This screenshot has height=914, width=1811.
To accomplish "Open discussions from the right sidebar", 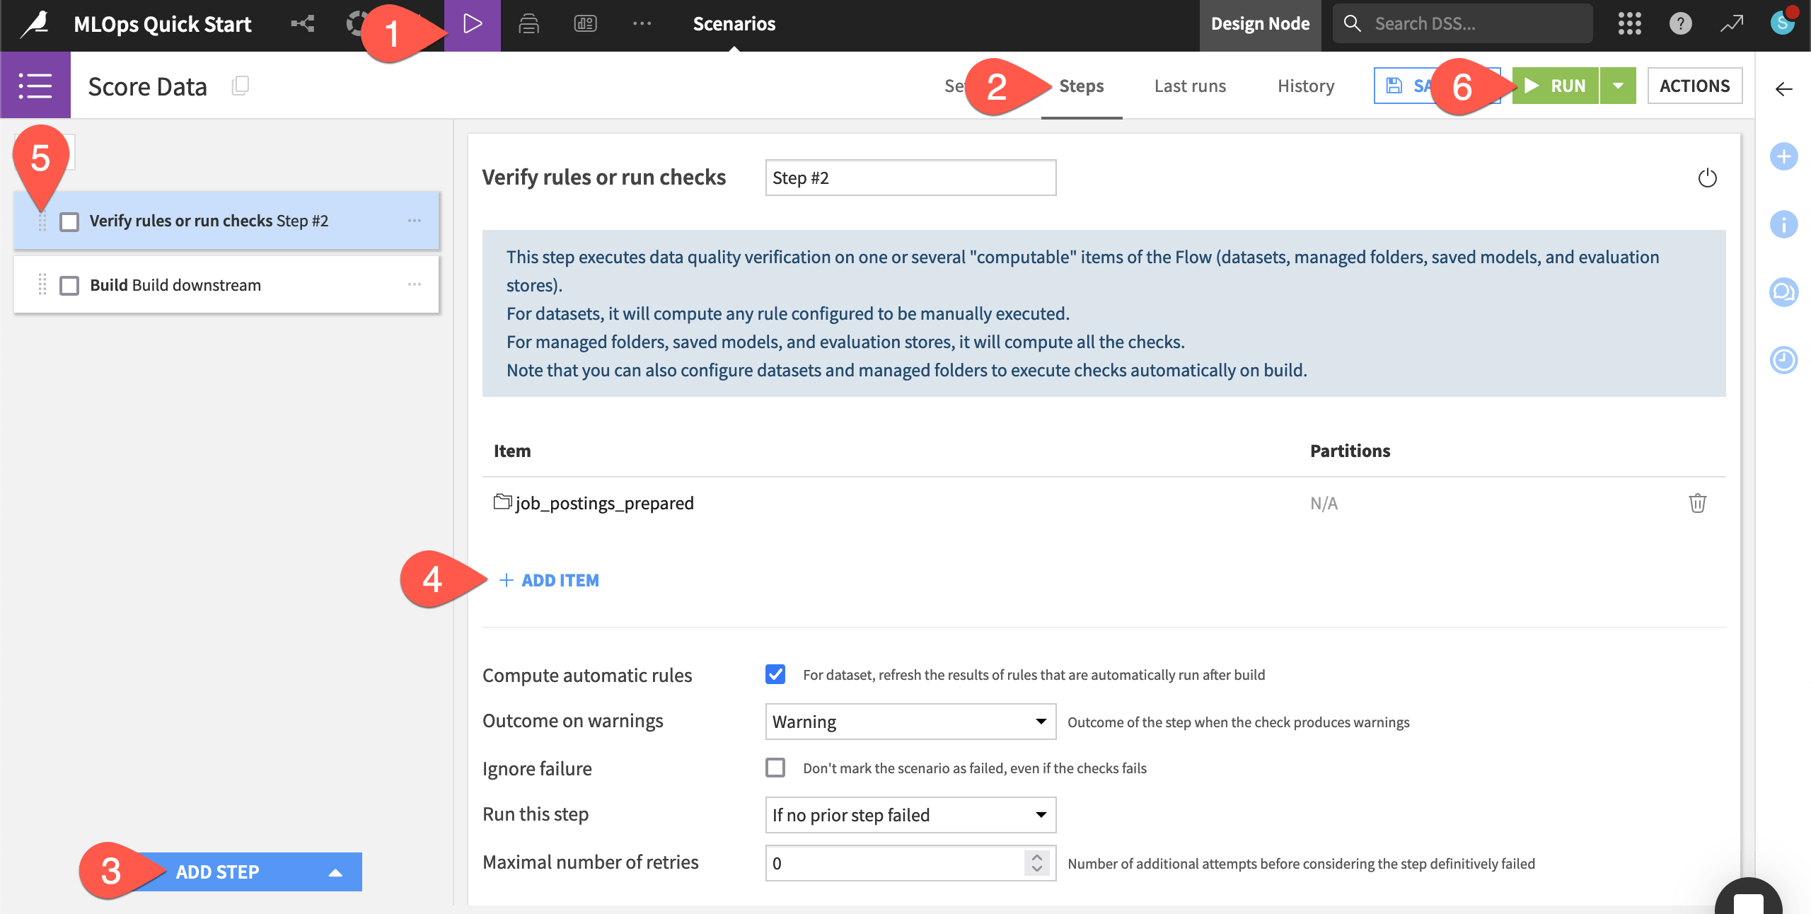I will click(1784, 291).
